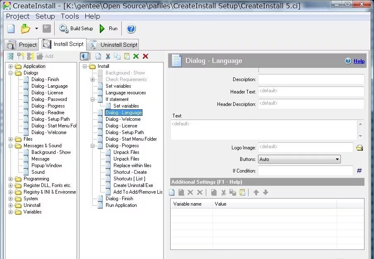The width and height of the screenshot is (374, 259).
Task: Expand the Check Requirements node
Action: [92, 79]
